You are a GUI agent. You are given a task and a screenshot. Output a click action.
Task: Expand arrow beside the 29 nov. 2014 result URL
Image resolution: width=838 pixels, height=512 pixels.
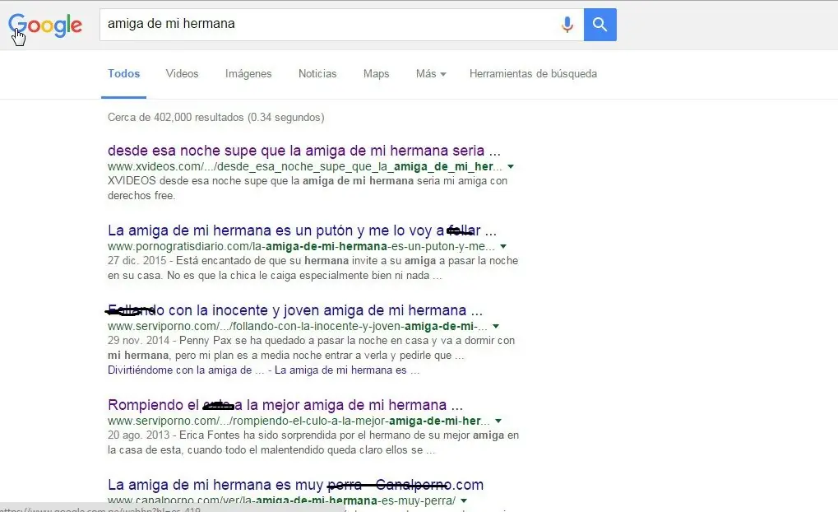(496, 326)
